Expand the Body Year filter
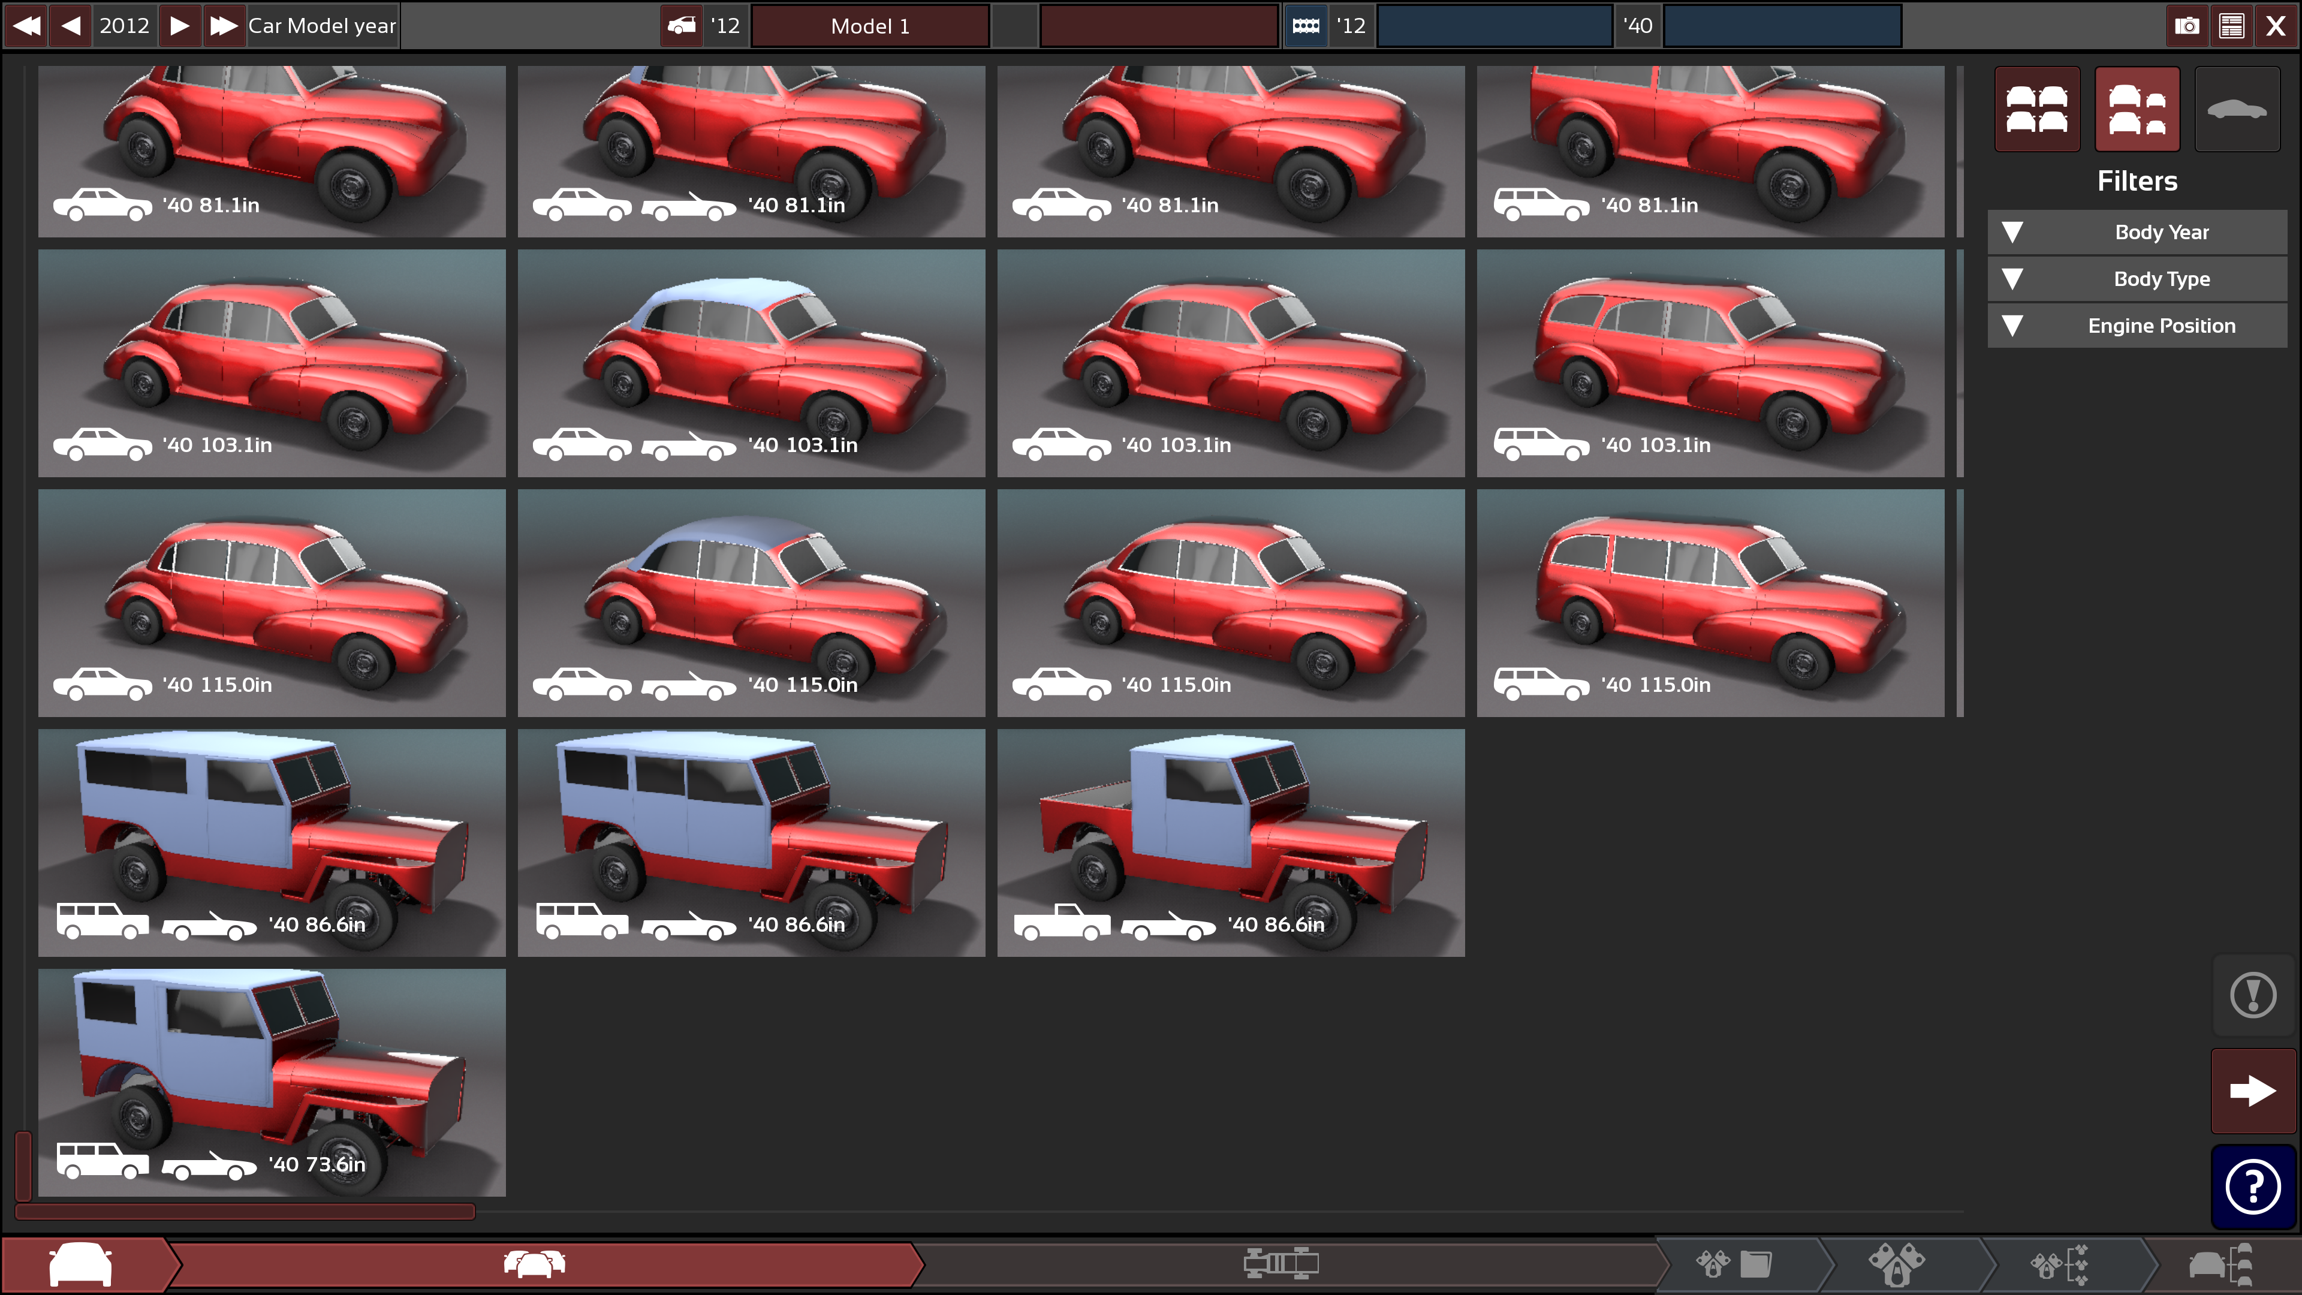This screenshot has width=2302, height=1295. (x=2137, y=233)
